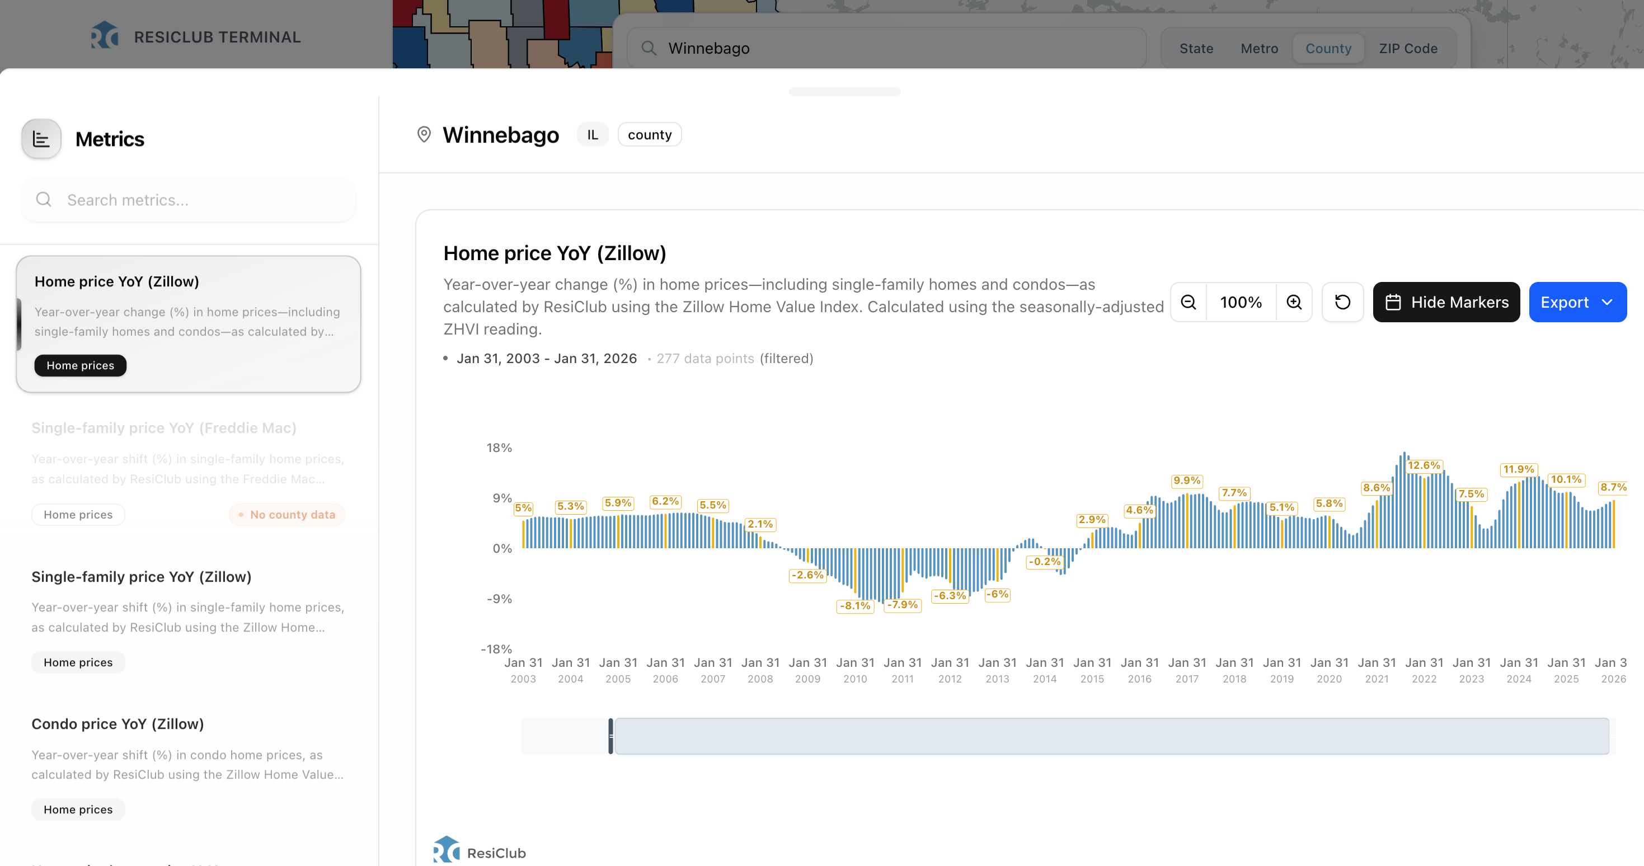Click the location pin icon beside Winnebago

pos(424,135)
